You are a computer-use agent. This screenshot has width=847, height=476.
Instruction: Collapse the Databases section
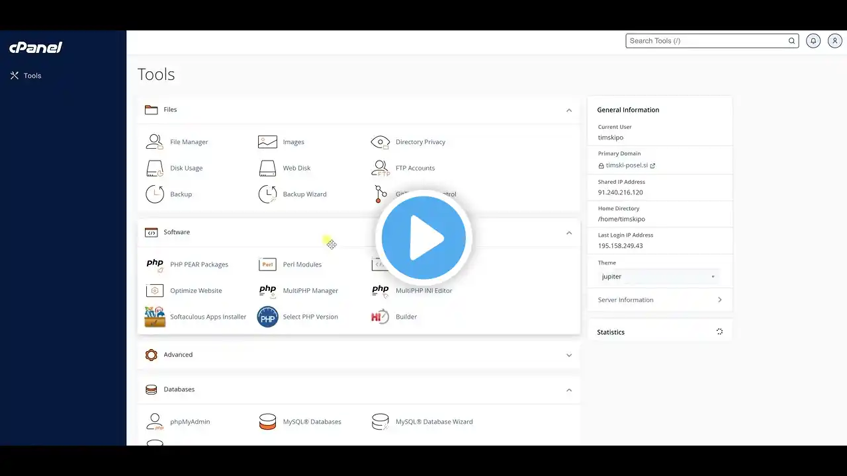pyautogui.click(x=569, y=390)
